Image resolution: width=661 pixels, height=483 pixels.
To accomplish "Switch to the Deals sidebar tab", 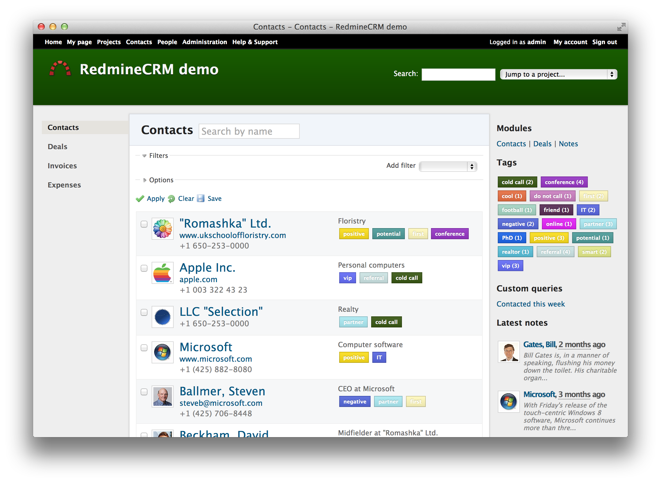I will [x=57, y=147].
